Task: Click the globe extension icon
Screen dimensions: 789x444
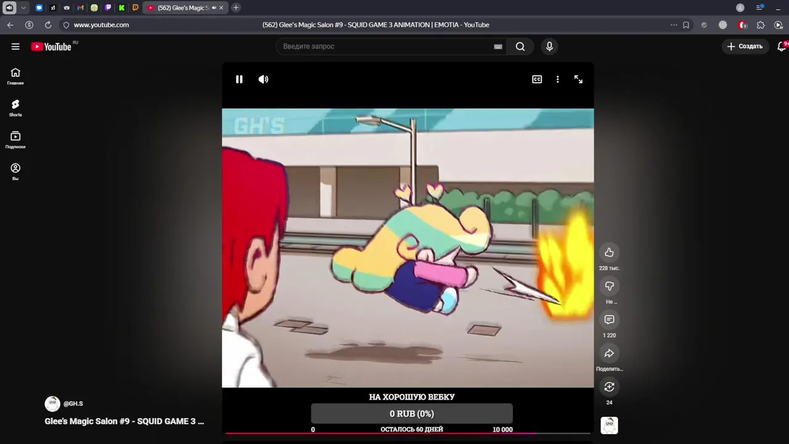Action: click(x=722, y=25)
